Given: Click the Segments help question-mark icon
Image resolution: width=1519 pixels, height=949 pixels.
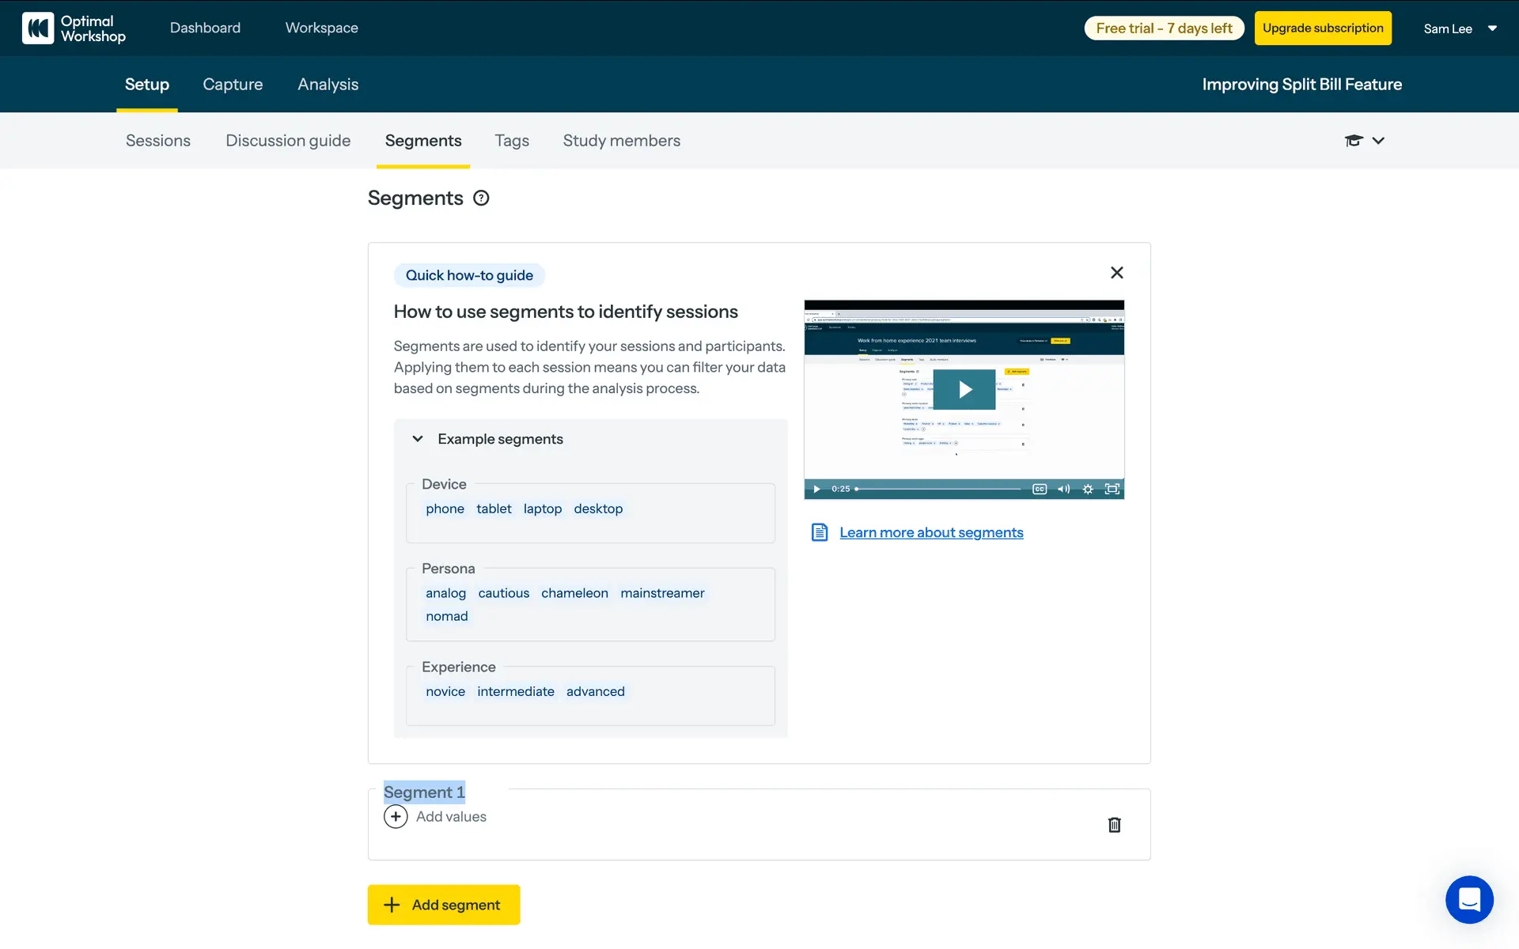Looking at the screenshot, I should [481, 198].
